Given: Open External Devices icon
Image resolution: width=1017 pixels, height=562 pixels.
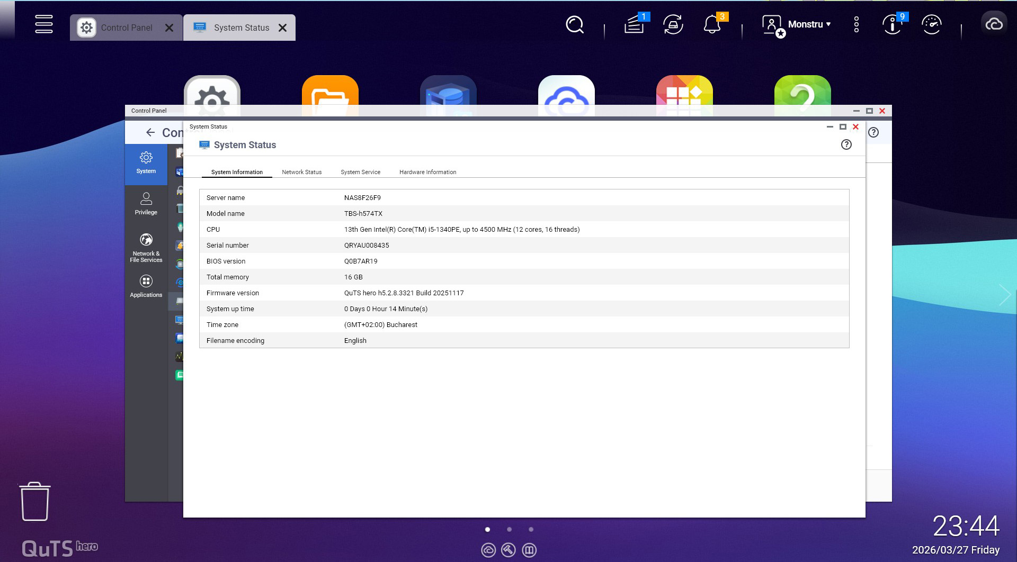Looking at the screenshot, I should (673, 24).
